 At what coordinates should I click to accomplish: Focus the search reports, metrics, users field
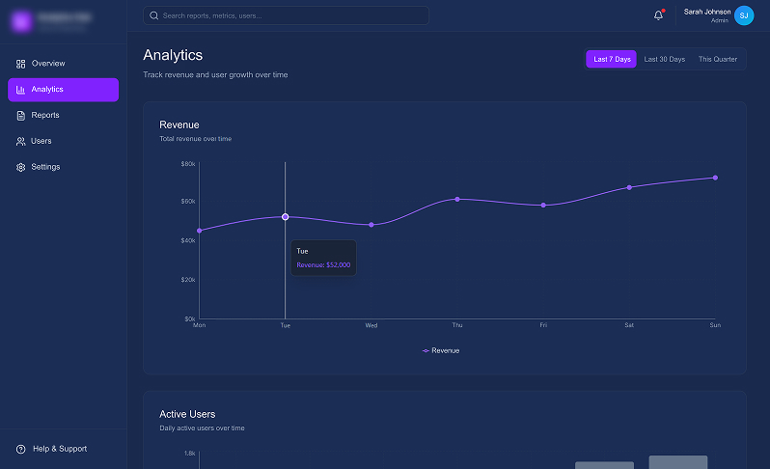(x=286, y=15)
